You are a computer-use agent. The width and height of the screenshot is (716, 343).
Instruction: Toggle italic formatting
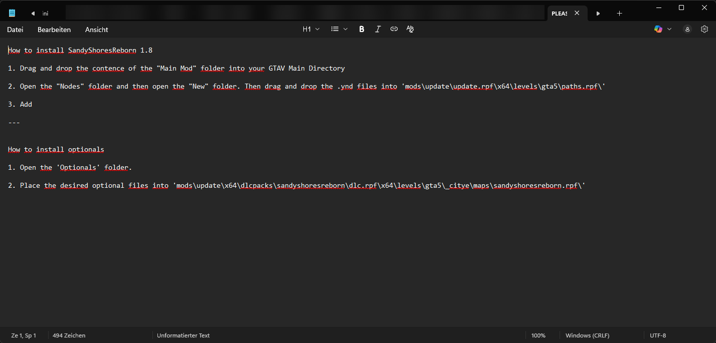(x=378, y=29)
